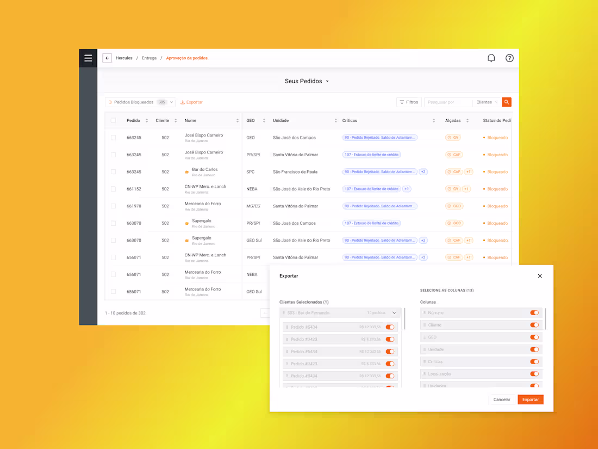Disable the Número column toggle
The width and height of the screenshot is (598, 449).
pos(534,312)
